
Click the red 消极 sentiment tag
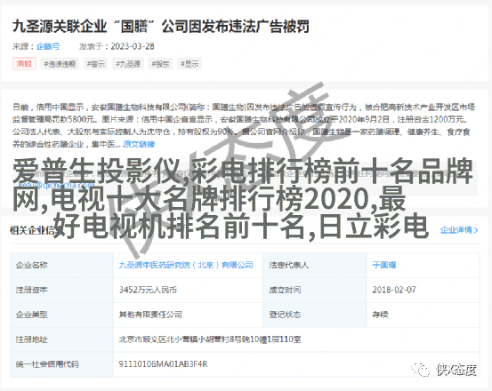(24, 64)
